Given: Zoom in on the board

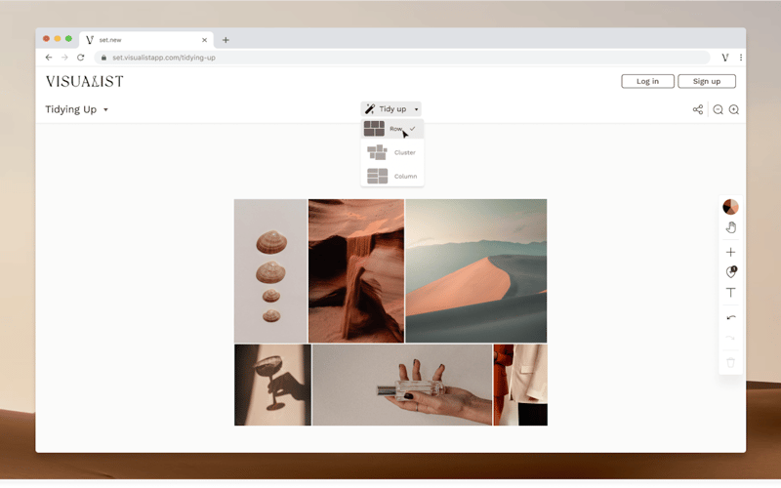Looking at the screenshot, I should [734, 109].
